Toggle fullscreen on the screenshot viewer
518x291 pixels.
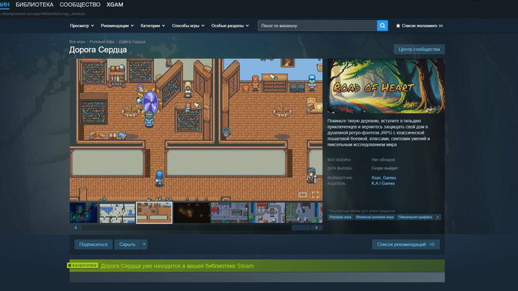[315, 195]
